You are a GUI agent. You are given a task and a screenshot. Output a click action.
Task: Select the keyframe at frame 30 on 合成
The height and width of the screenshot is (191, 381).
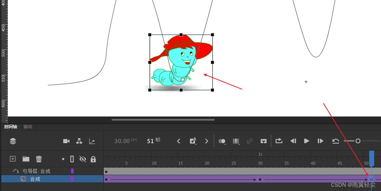pos(260,180)
